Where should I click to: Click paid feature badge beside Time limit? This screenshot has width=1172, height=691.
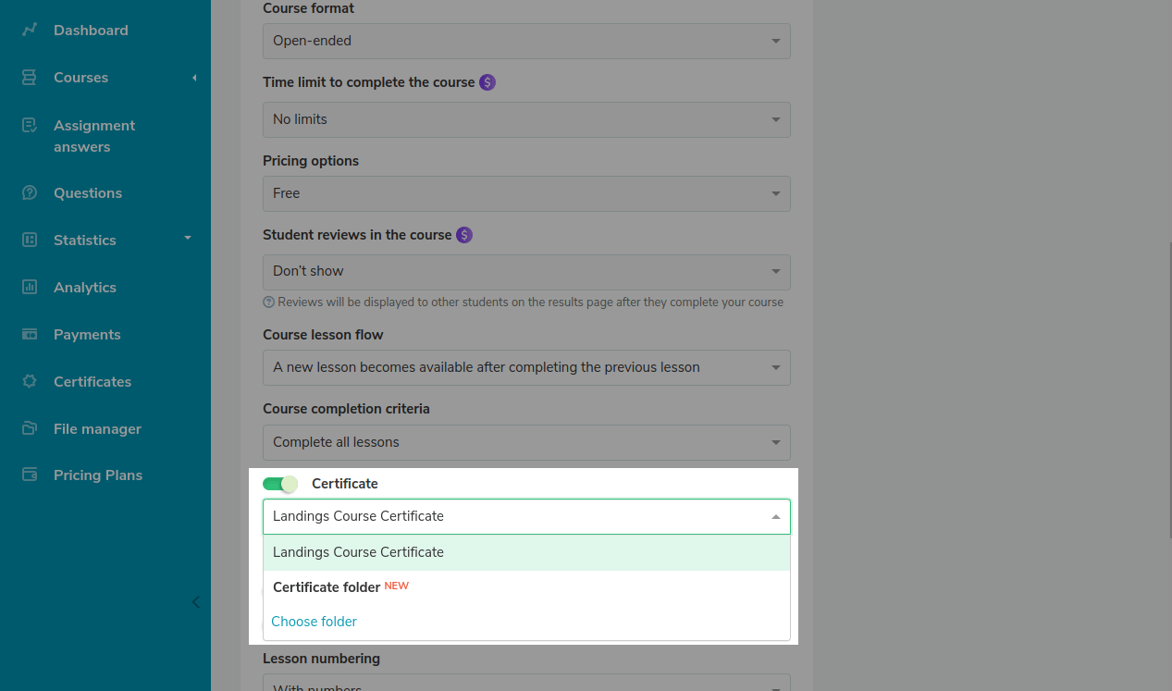(487, 82)
